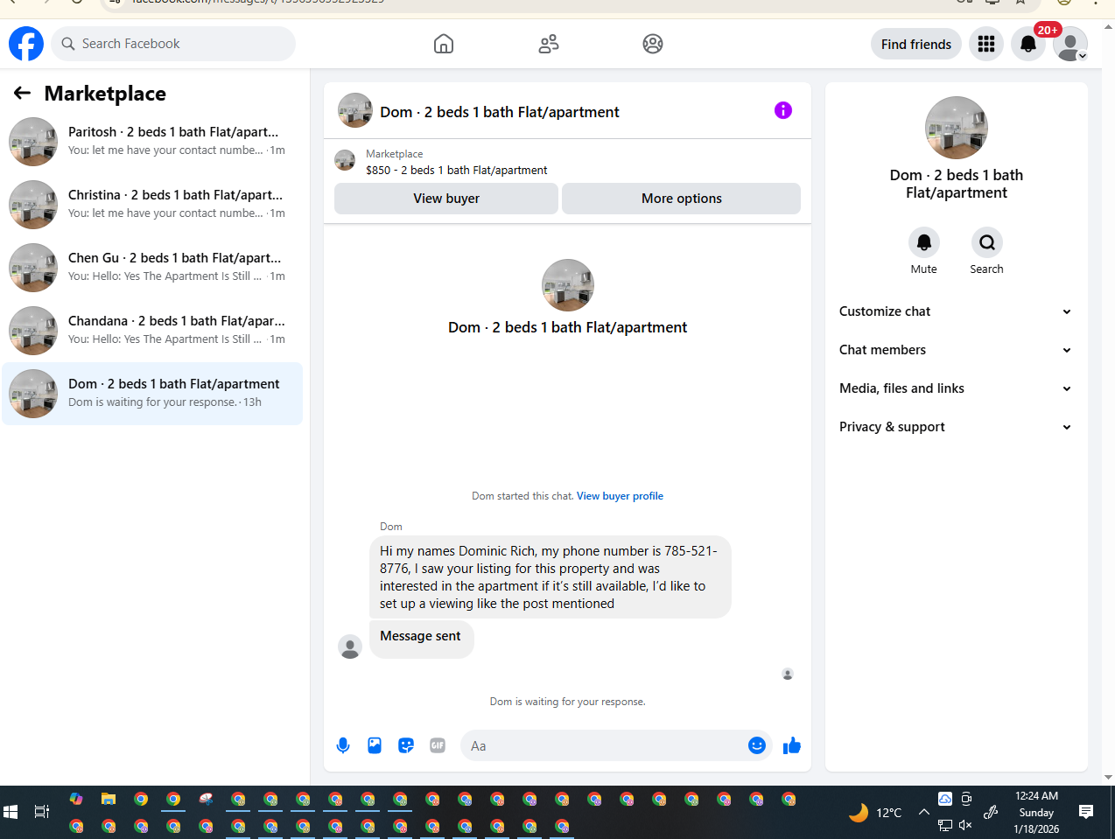This screenshot has height=839, width=1115.
Task: Search within the conversation
Action: coord(987,242)
